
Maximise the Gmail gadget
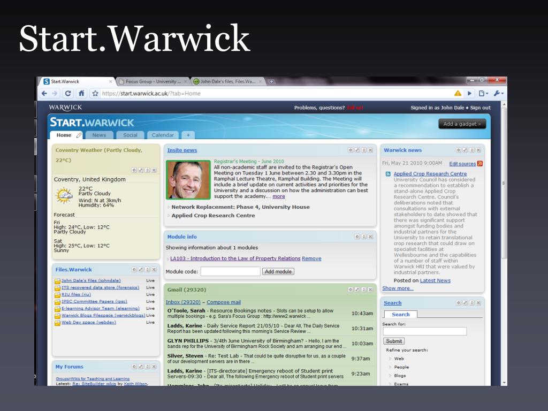pyautogui.click(x=357, y=290)
